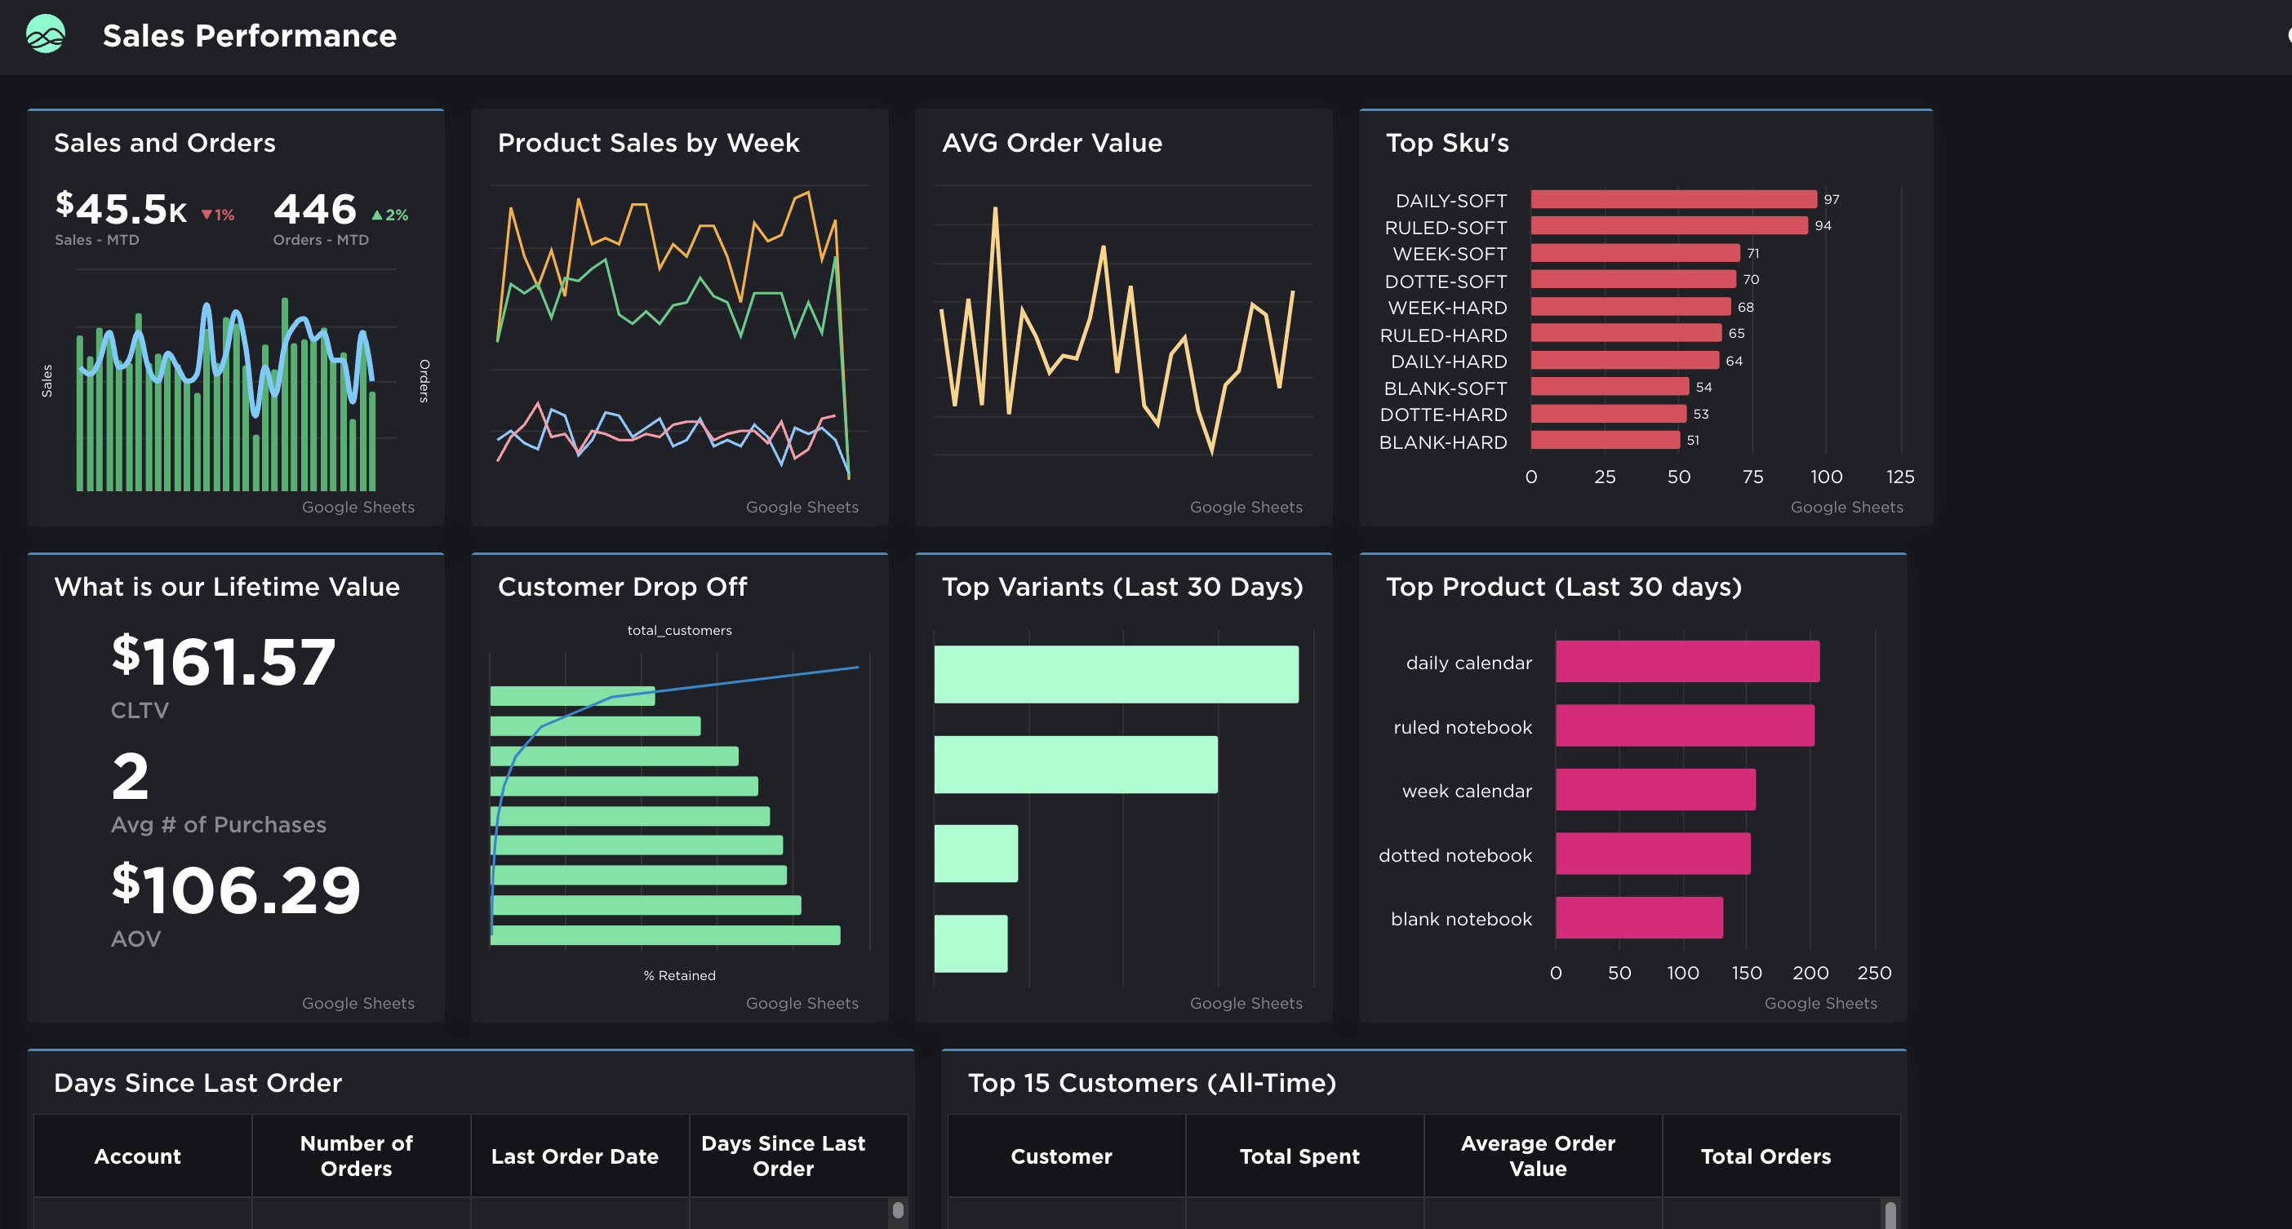Open the Google Sheets source under Customer Drop Off

(802, 1002)
